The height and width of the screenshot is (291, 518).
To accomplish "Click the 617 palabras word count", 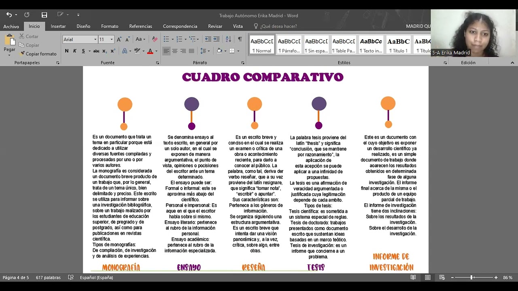I will tap(48, 278).
